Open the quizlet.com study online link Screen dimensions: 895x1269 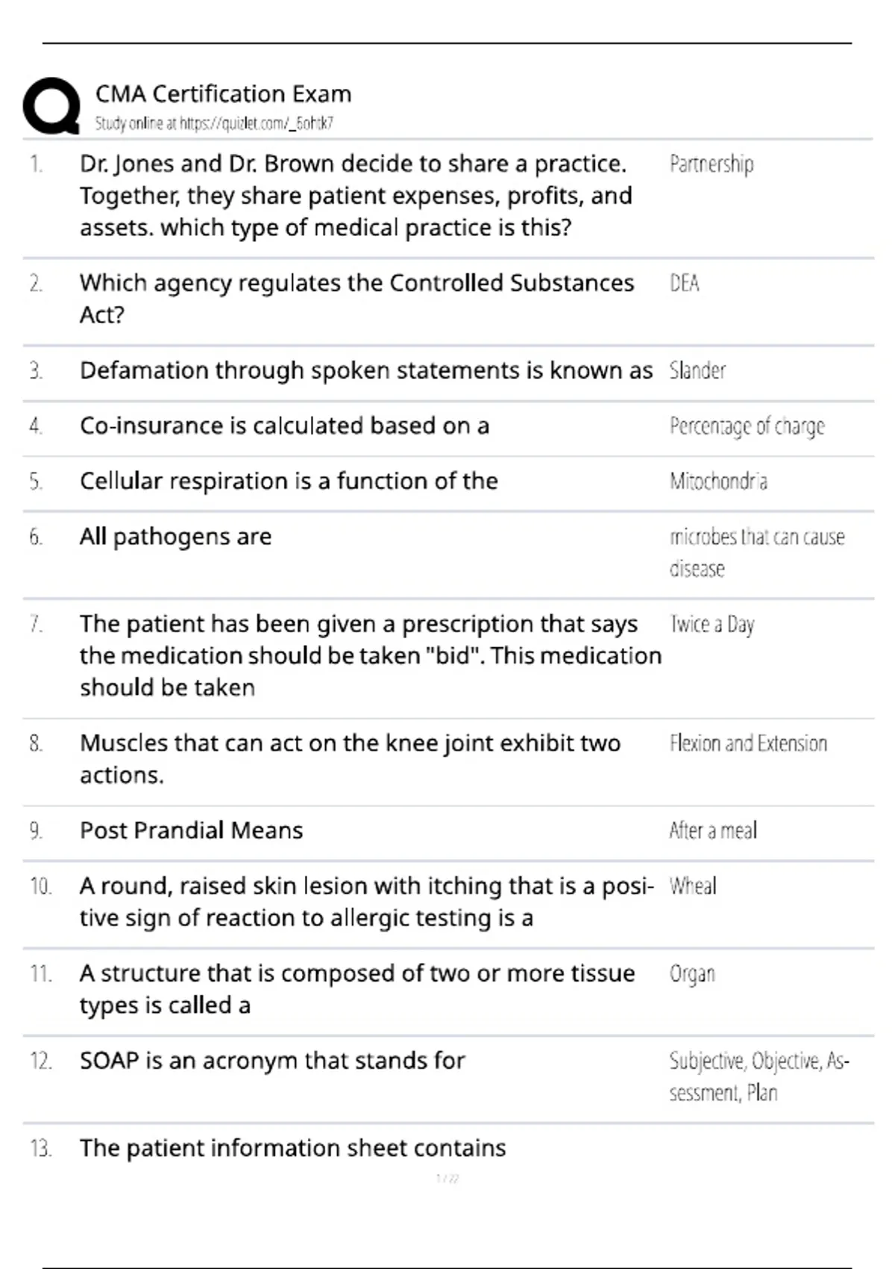pos(214,123)
